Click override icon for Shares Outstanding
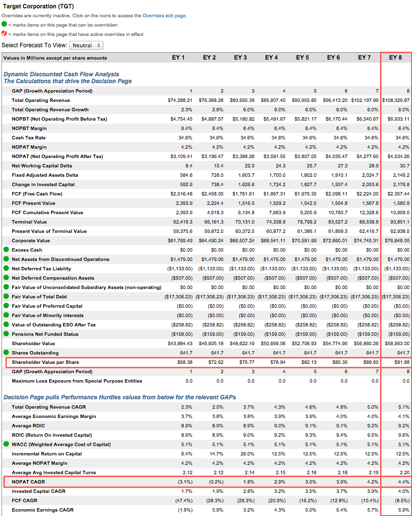The height and width of the screenshot is (516, 412). pos(6,353)
